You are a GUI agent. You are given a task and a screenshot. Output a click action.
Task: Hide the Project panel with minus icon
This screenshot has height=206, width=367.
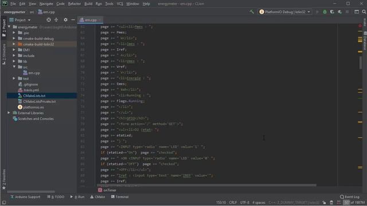[73, 20]
